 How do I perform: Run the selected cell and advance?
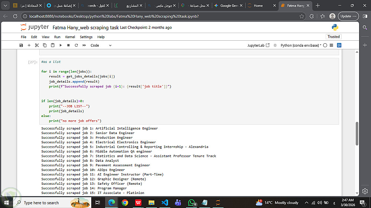tap(60, 45)
